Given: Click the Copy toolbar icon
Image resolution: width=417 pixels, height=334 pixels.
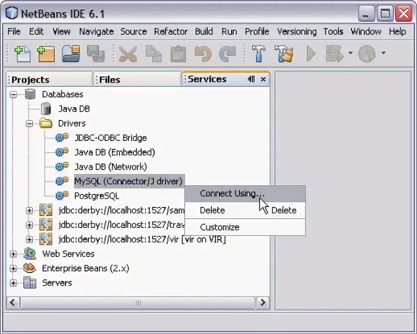Looking at the screenshot, I should coord(154,53).
